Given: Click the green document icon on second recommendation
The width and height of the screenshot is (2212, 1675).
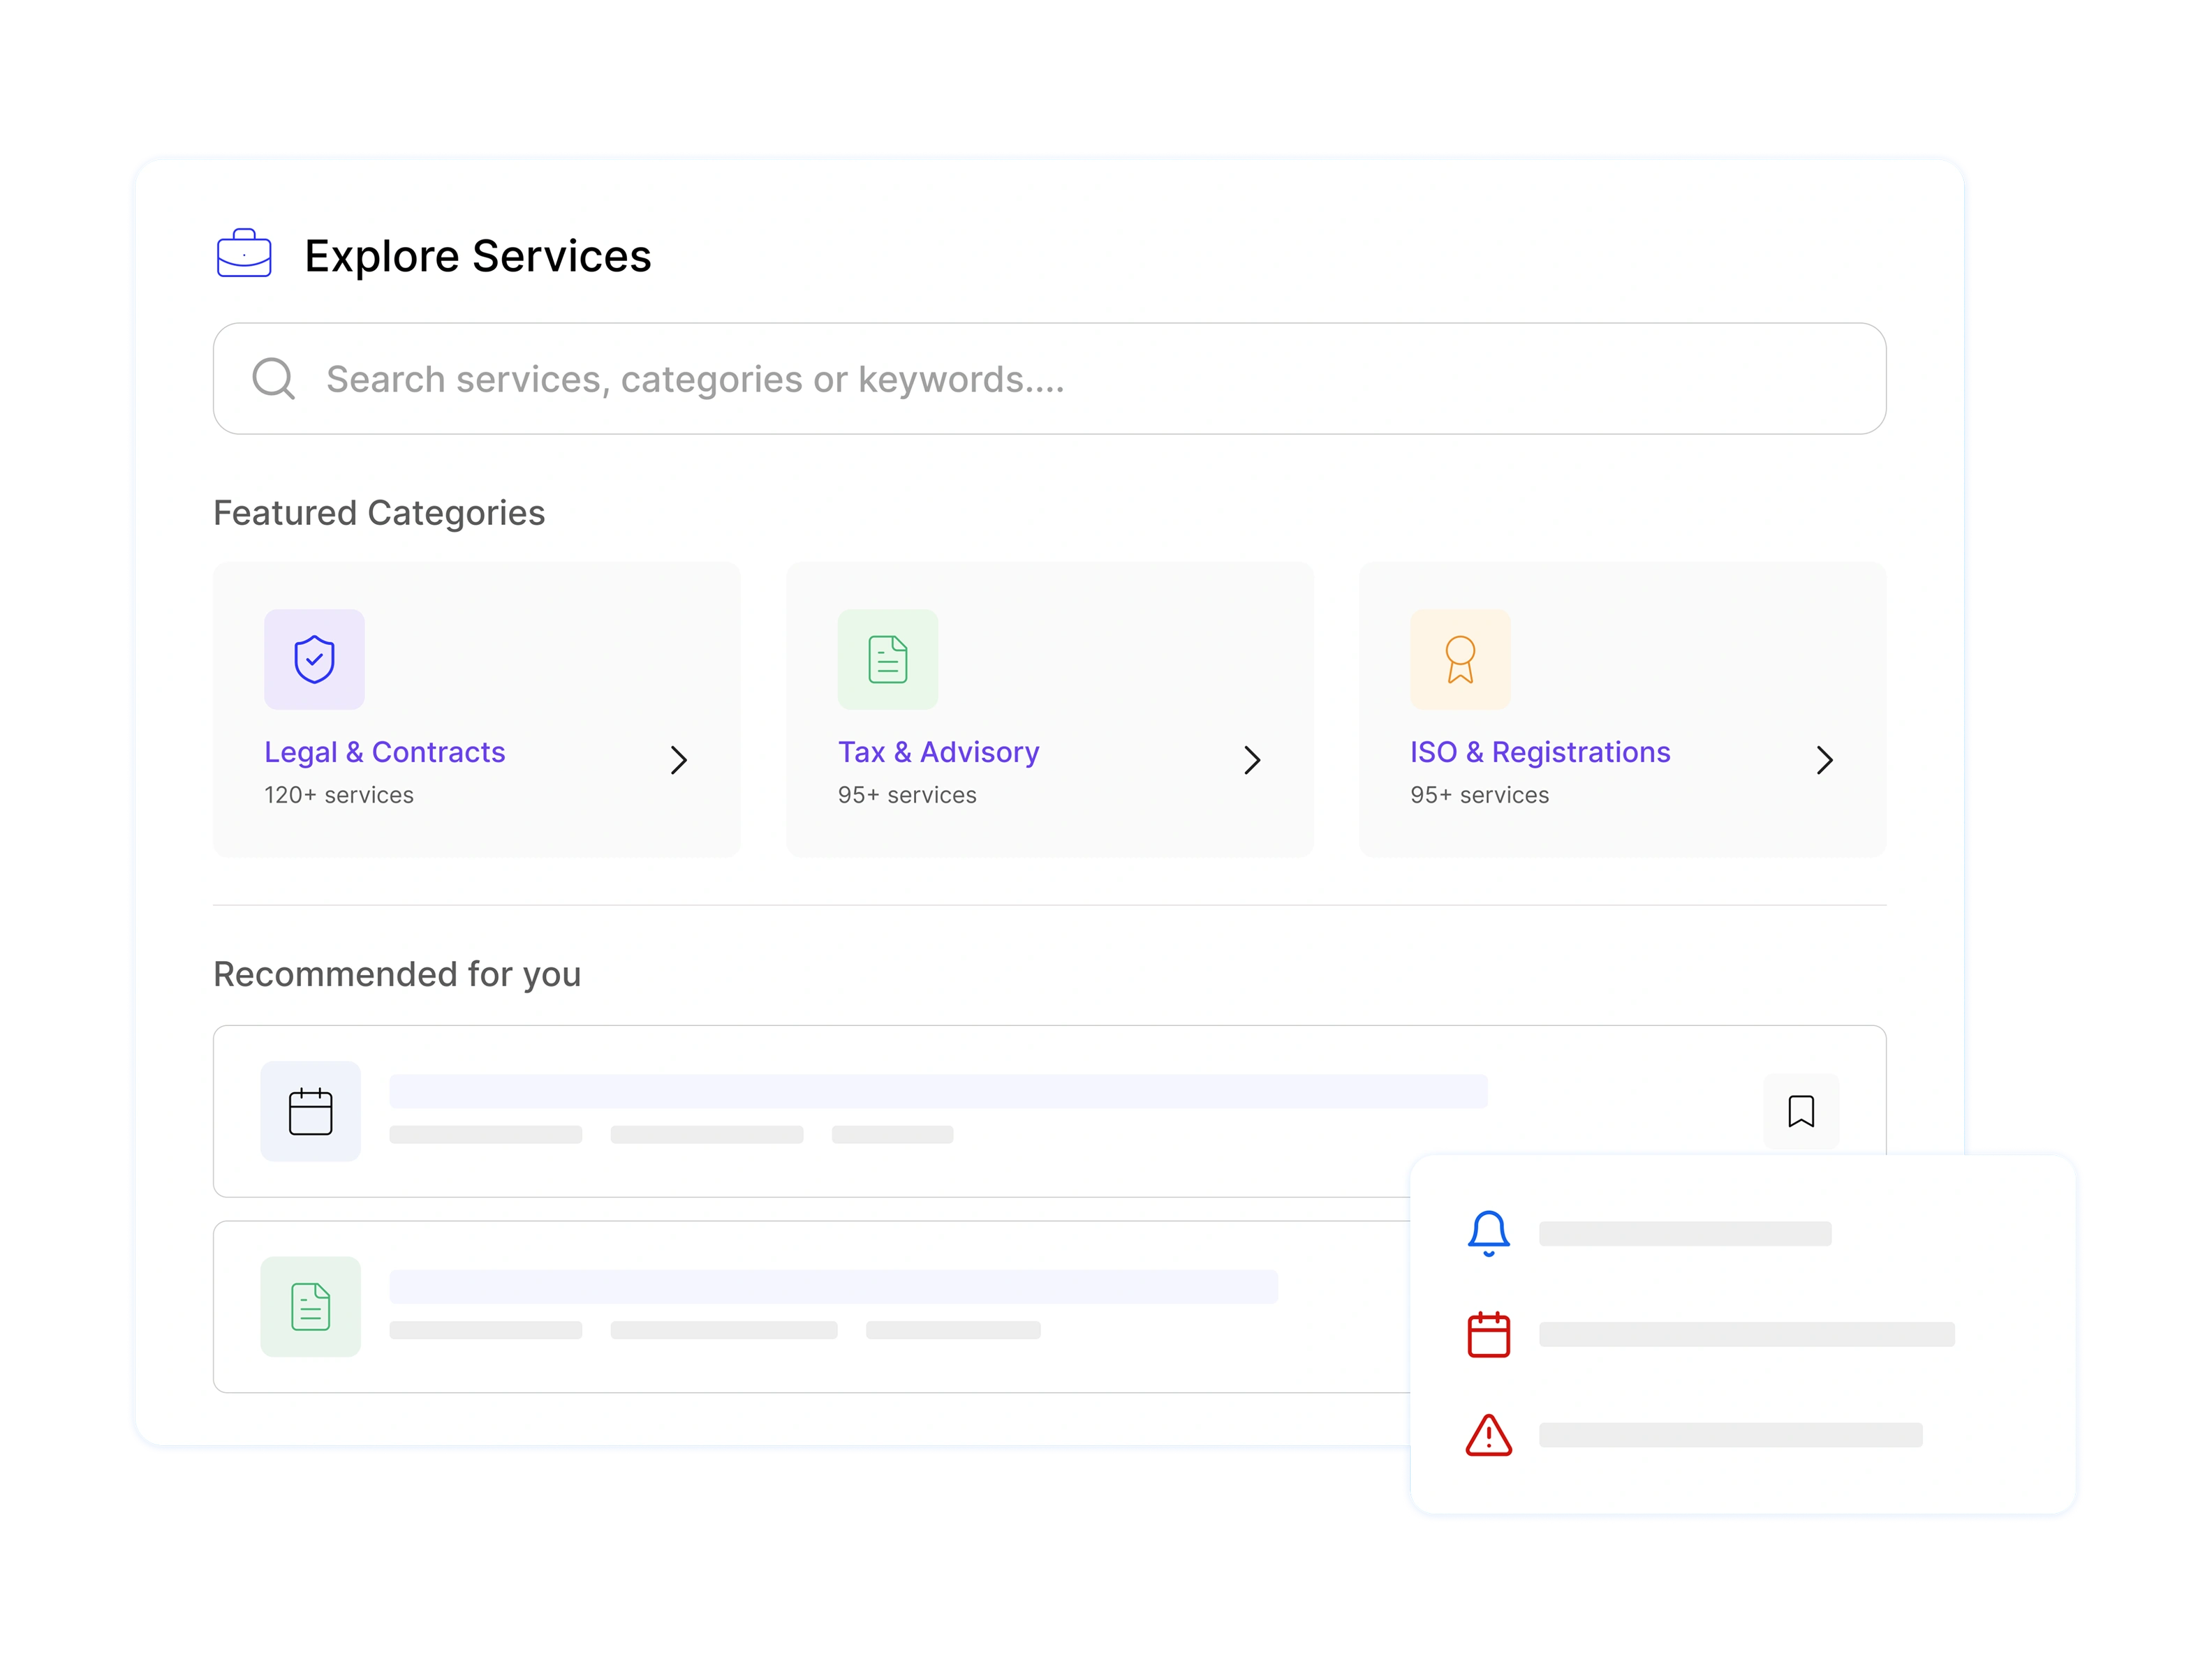Looking at the screenshot, I should click(x=311, y=1306).
